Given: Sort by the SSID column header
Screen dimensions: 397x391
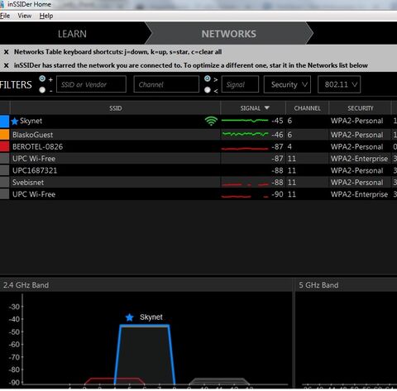Looking at the screenshot, I should point(115,108).
